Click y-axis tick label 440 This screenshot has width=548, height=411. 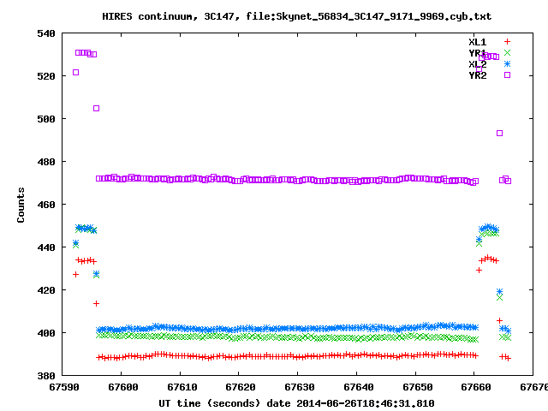click(x=46, y=247)
